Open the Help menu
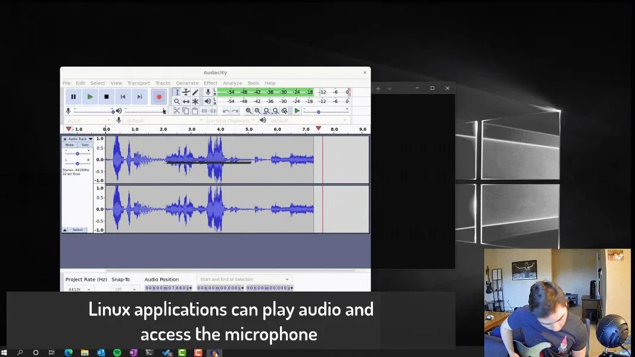This screenshot has width=635, height=357. [x=270, y=83]
